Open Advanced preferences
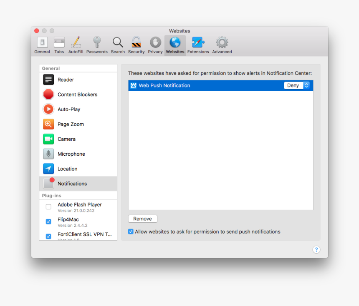 pyautogui.click(x=222, y=44)
